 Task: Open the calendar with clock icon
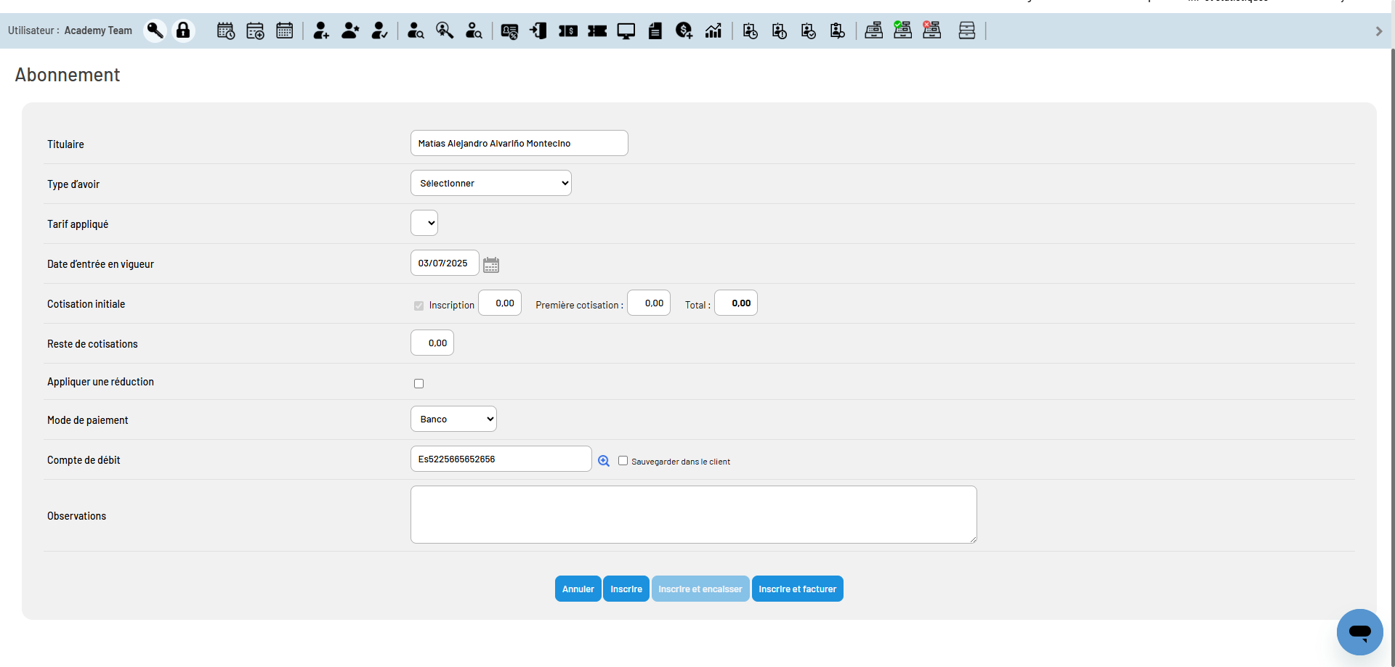[x=226, y=30]
